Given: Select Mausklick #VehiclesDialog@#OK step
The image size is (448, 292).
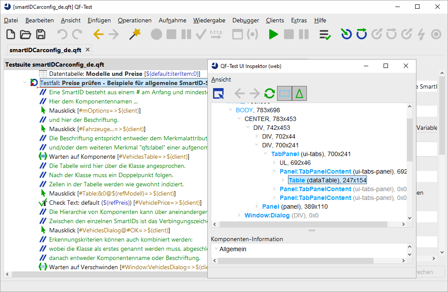Looking at the screenshot, I should tap(110, 230).
